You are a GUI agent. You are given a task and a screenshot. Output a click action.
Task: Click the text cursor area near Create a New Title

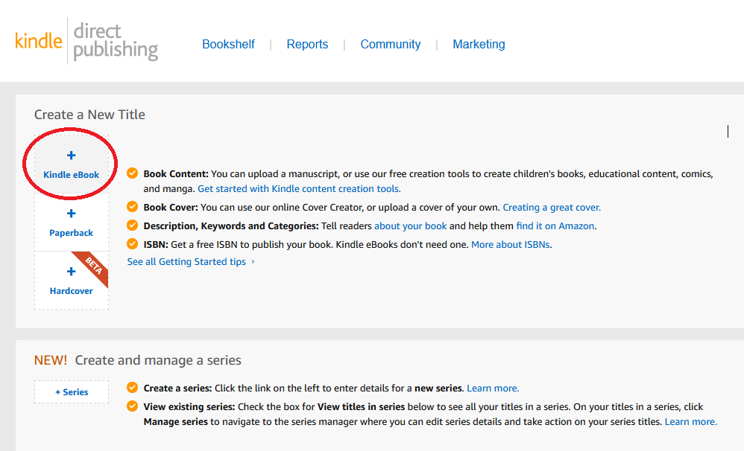point(727,131)
